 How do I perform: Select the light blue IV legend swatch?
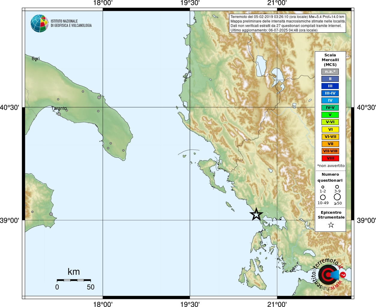pos(330,100)
